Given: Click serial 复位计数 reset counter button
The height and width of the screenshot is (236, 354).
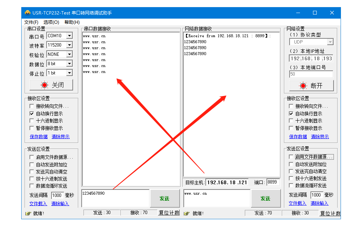Looking at the screenshot, I should click(x=169, y=213).
